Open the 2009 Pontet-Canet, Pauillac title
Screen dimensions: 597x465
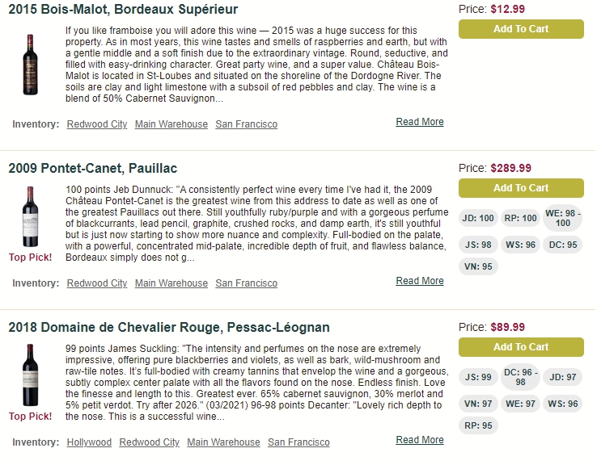pyautogui.click(x=93, y=168)
